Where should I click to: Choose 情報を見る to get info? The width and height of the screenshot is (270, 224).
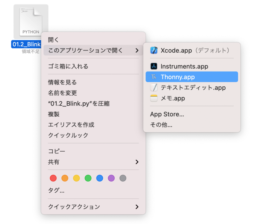point(93,82)
